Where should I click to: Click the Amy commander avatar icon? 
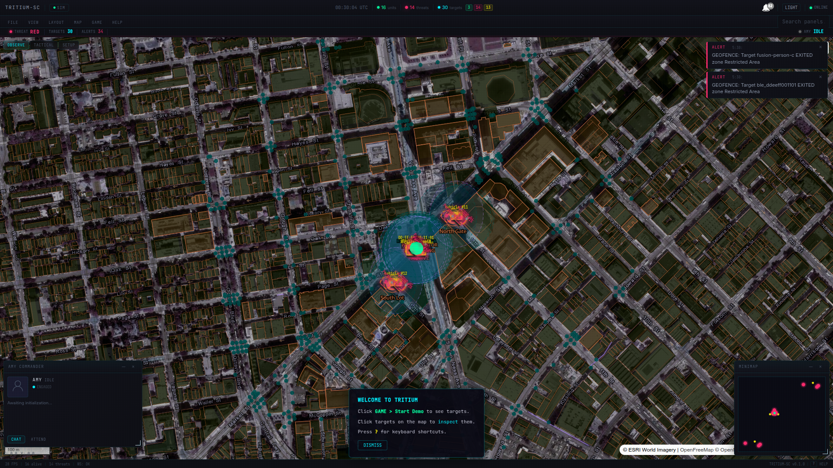click(18, 387)
